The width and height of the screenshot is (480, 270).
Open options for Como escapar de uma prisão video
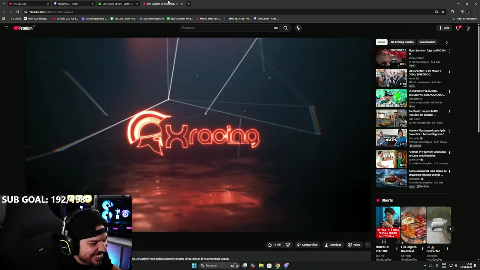[x=450, y=172]
